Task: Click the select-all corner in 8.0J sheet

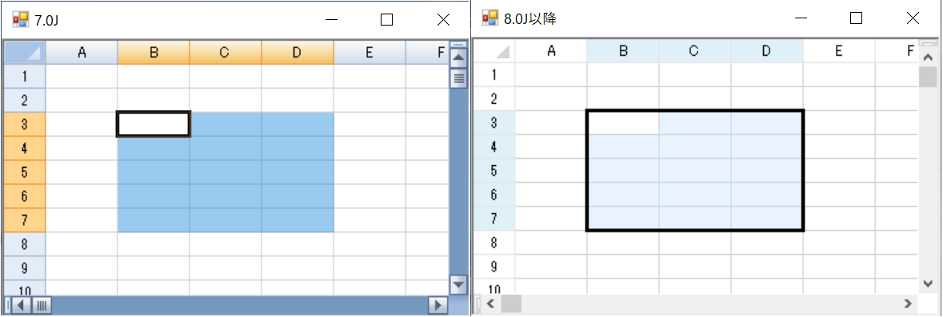Action: pos(494,52)
